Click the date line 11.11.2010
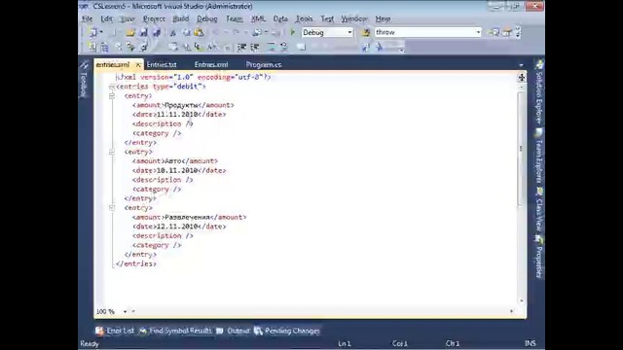The height and width of the screenshot is (350, 623). [x=179, y=115]
